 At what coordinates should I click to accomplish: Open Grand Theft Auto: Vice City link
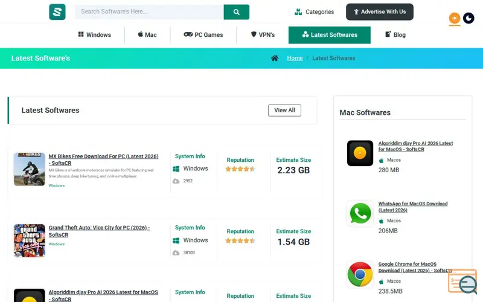click(x=99, y=231)
